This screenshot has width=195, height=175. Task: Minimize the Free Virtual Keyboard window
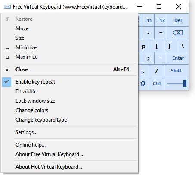(139, 6)
